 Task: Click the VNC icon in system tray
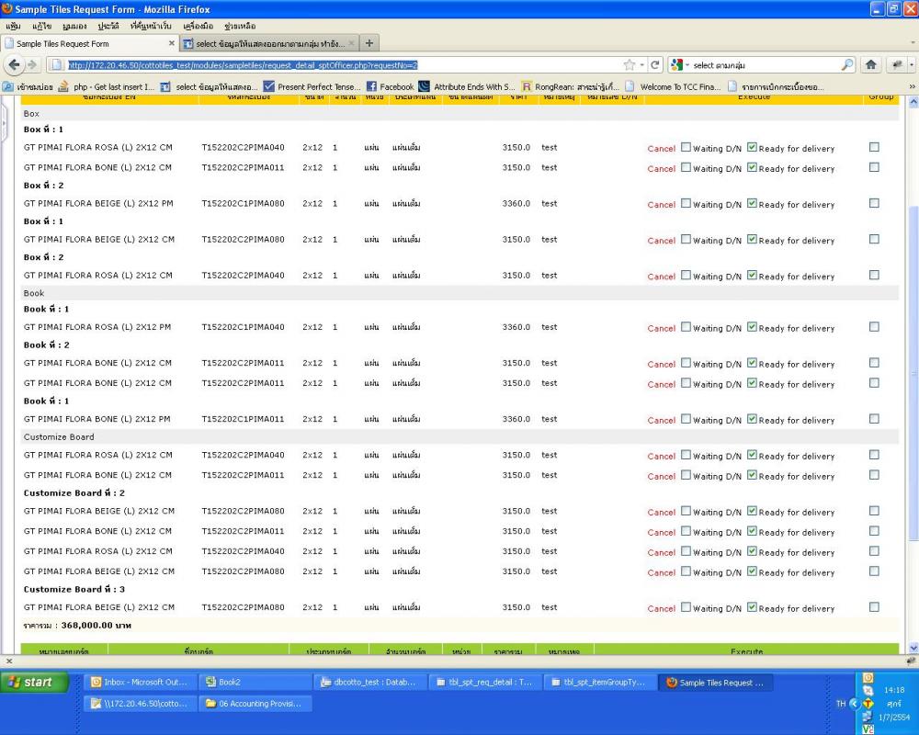(x=868, y=729)
